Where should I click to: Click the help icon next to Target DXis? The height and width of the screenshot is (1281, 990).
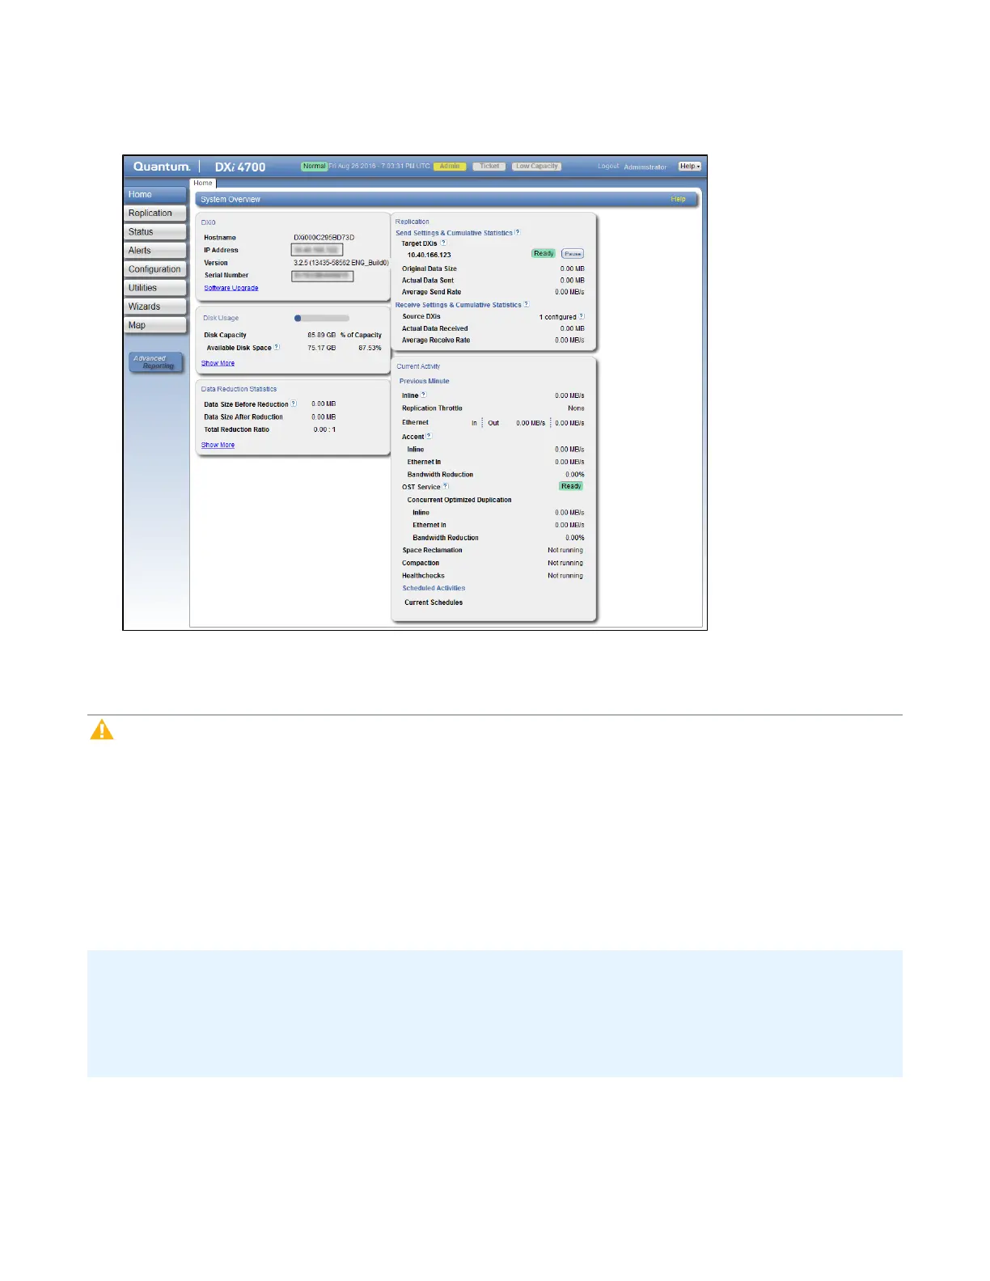443,243
